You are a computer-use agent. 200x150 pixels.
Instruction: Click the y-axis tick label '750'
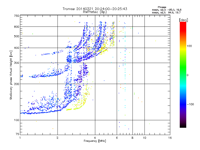pyautogui.click(x=17, y=16)
